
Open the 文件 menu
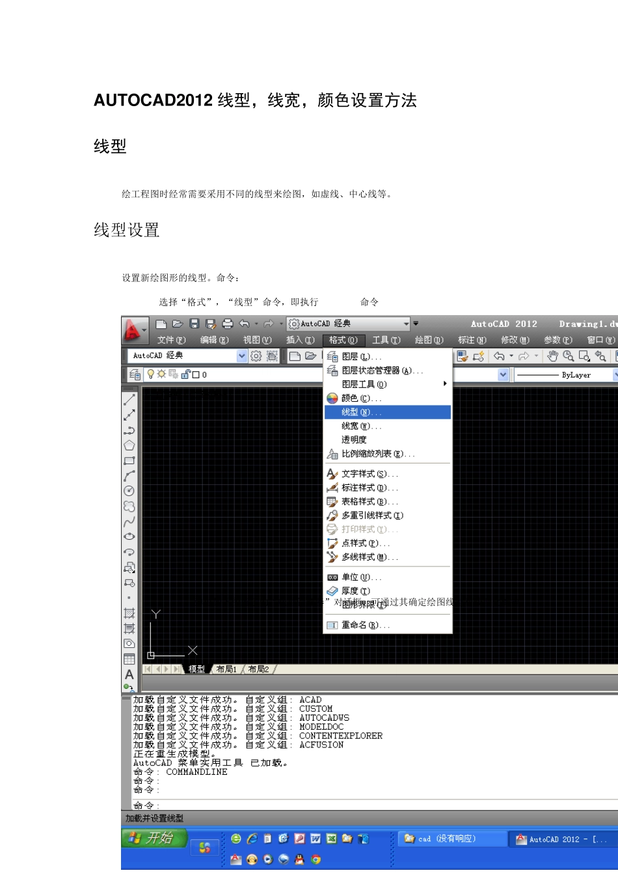[x=172, y=340]
